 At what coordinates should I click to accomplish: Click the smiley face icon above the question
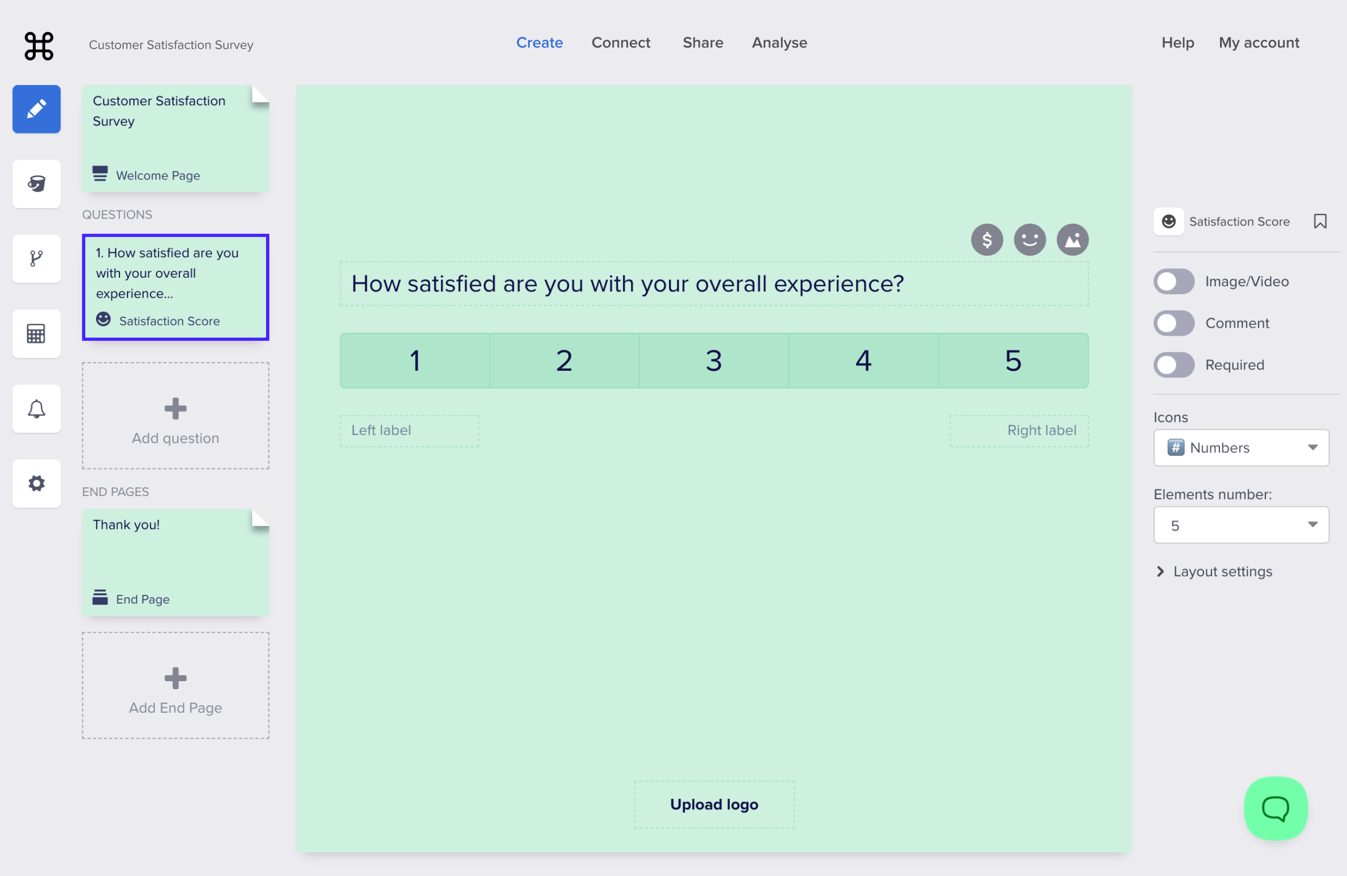point(1029,240)
